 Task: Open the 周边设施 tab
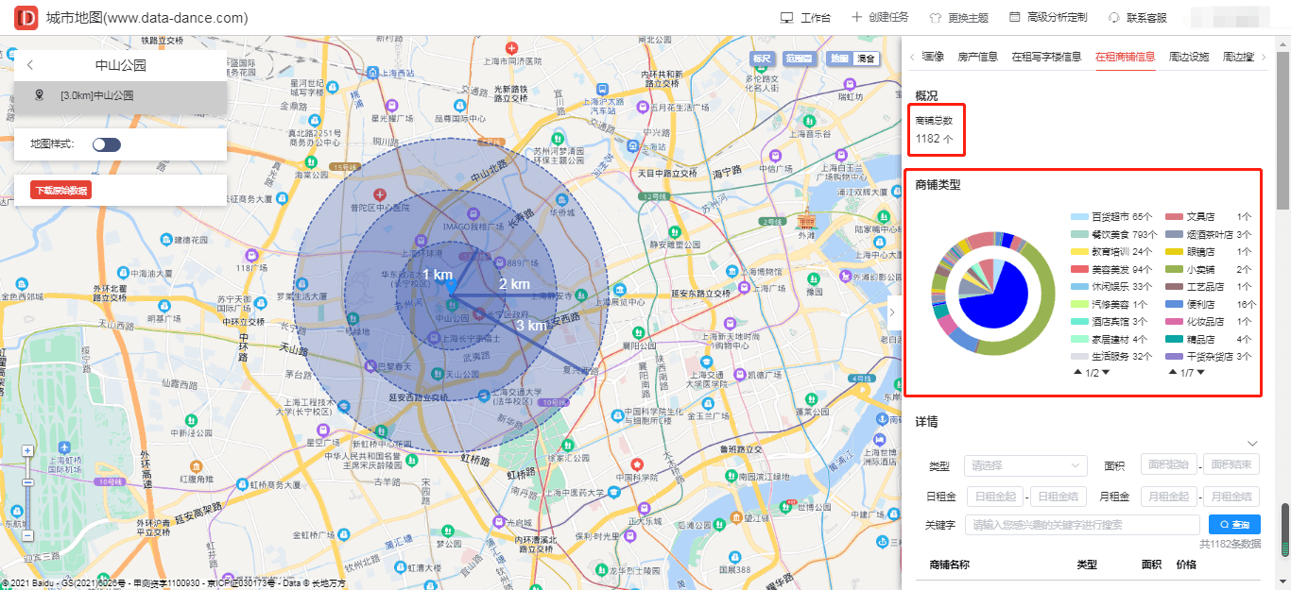click(x=1189, y=57)
